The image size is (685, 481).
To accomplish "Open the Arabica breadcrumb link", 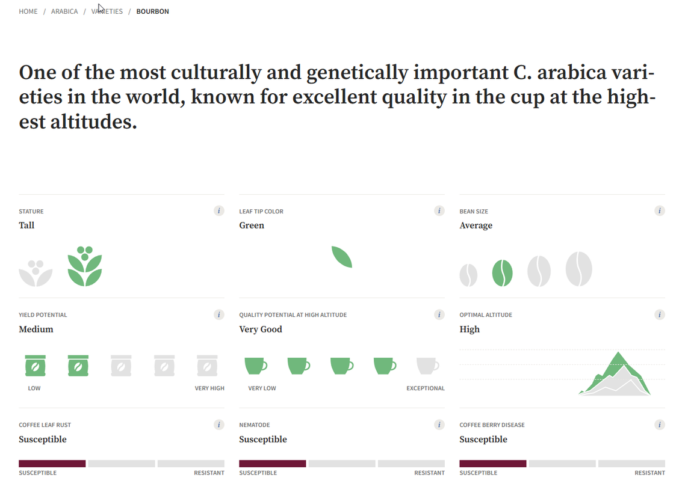I will pyautogui.click(x=64, y=11).
